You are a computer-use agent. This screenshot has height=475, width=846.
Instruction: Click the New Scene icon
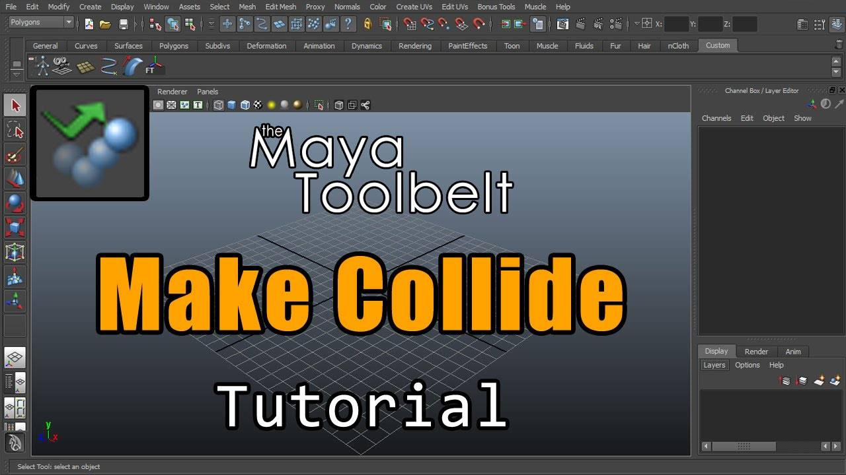(x=89, y=24)
